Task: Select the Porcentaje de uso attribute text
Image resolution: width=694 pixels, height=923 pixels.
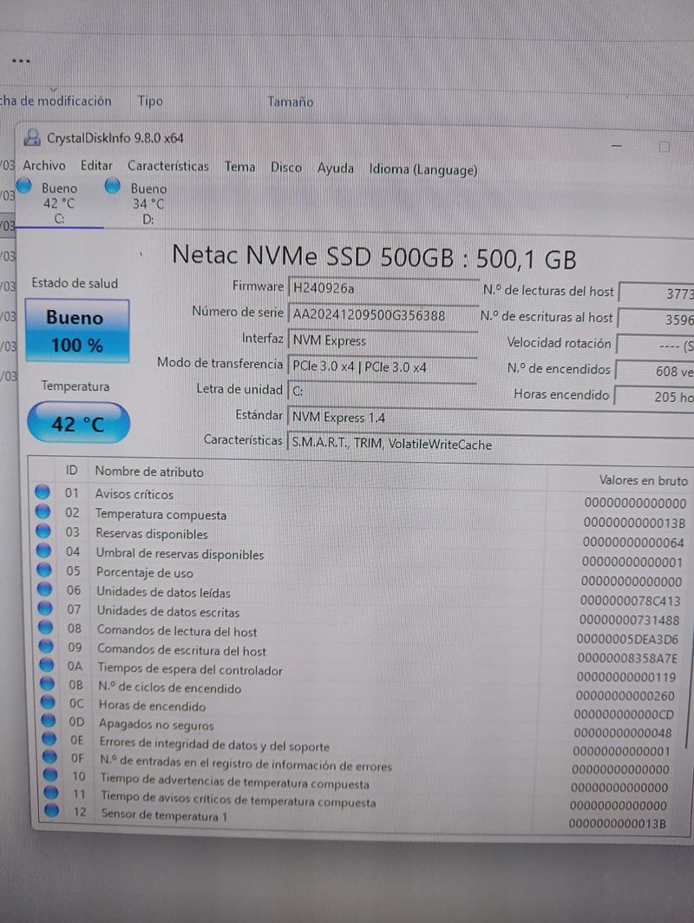Action: point(145,572)
